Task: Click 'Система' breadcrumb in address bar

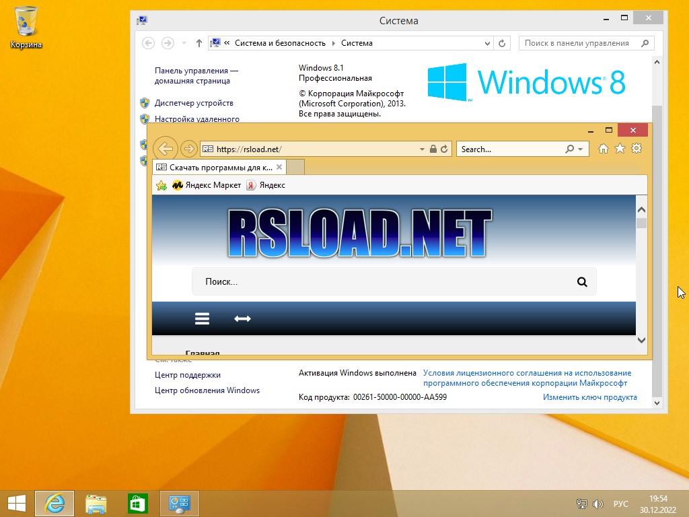Action: [357, 43]
